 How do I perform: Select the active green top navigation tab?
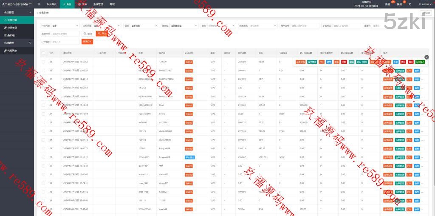[67, 4]
